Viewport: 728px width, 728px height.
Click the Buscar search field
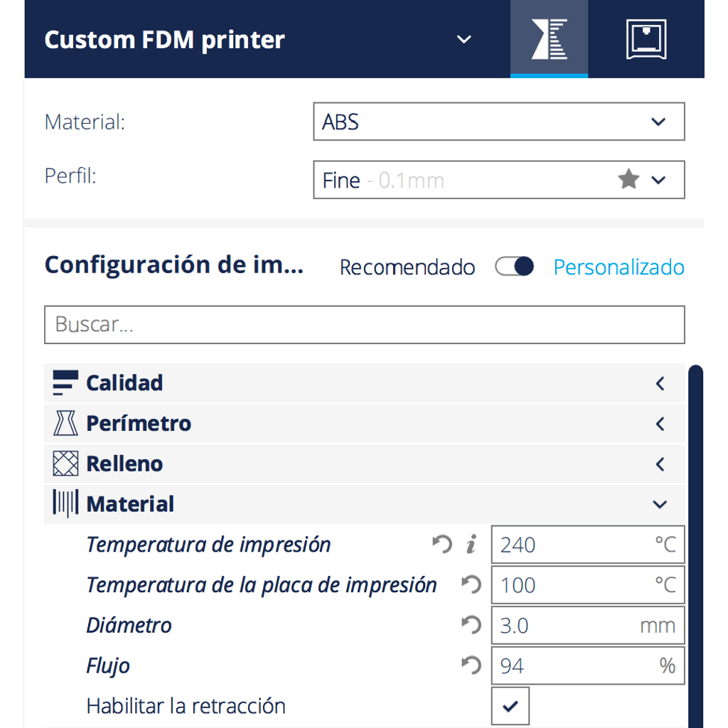[365, 324]
